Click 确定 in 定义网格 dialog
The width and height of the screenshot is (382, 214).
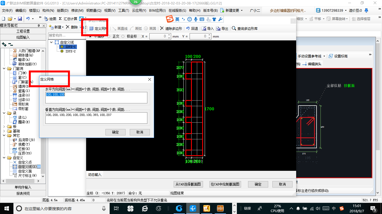click(x=115, y=132)
